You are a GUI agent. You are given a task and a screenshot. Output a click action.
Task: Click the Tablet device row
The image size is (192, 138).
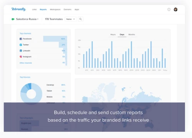56,91
